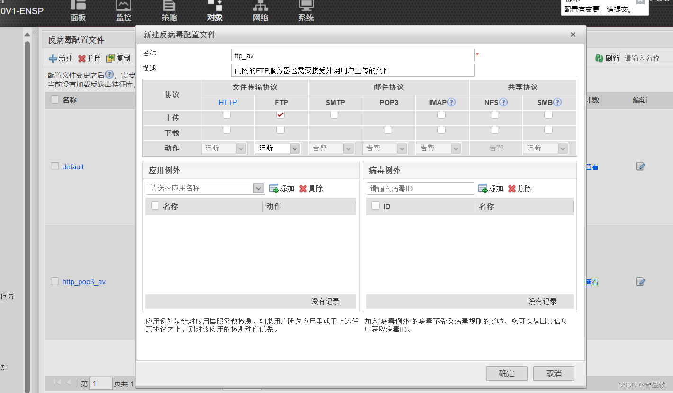Click the help icon next to SMB

(x=557, y=102)
